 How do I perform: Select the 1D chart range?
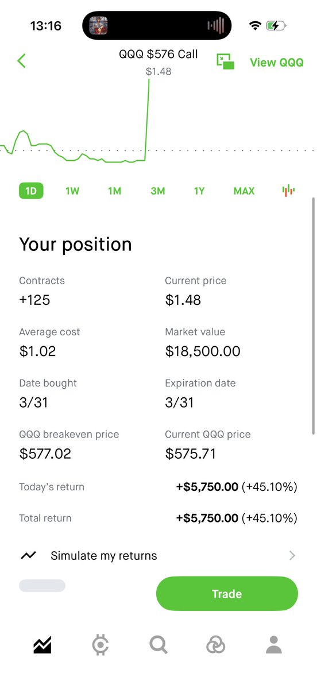coord(31,191)
